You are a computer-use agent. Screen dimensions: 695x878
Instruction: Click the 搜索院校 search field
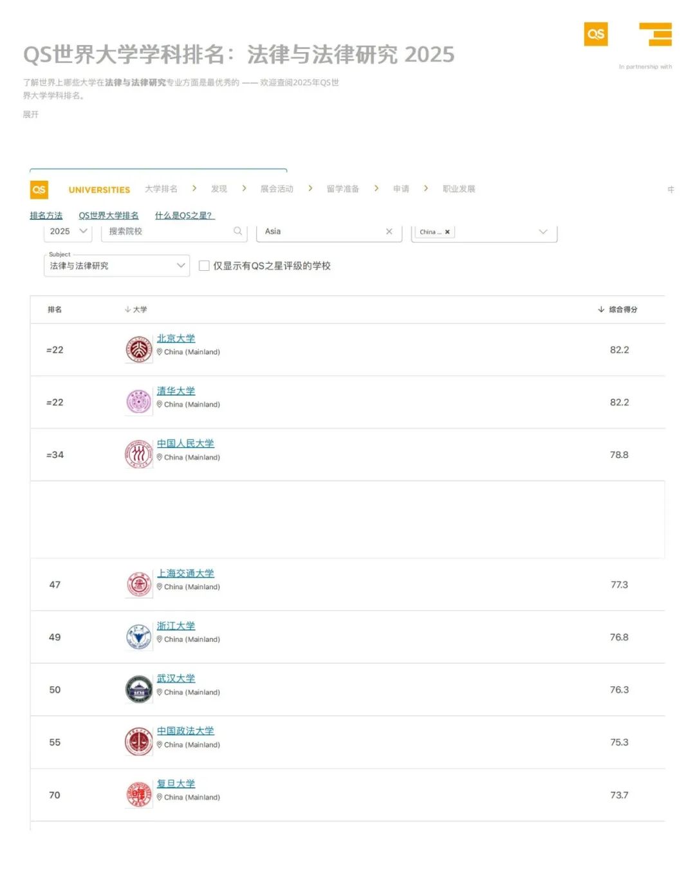click(174, 232)
